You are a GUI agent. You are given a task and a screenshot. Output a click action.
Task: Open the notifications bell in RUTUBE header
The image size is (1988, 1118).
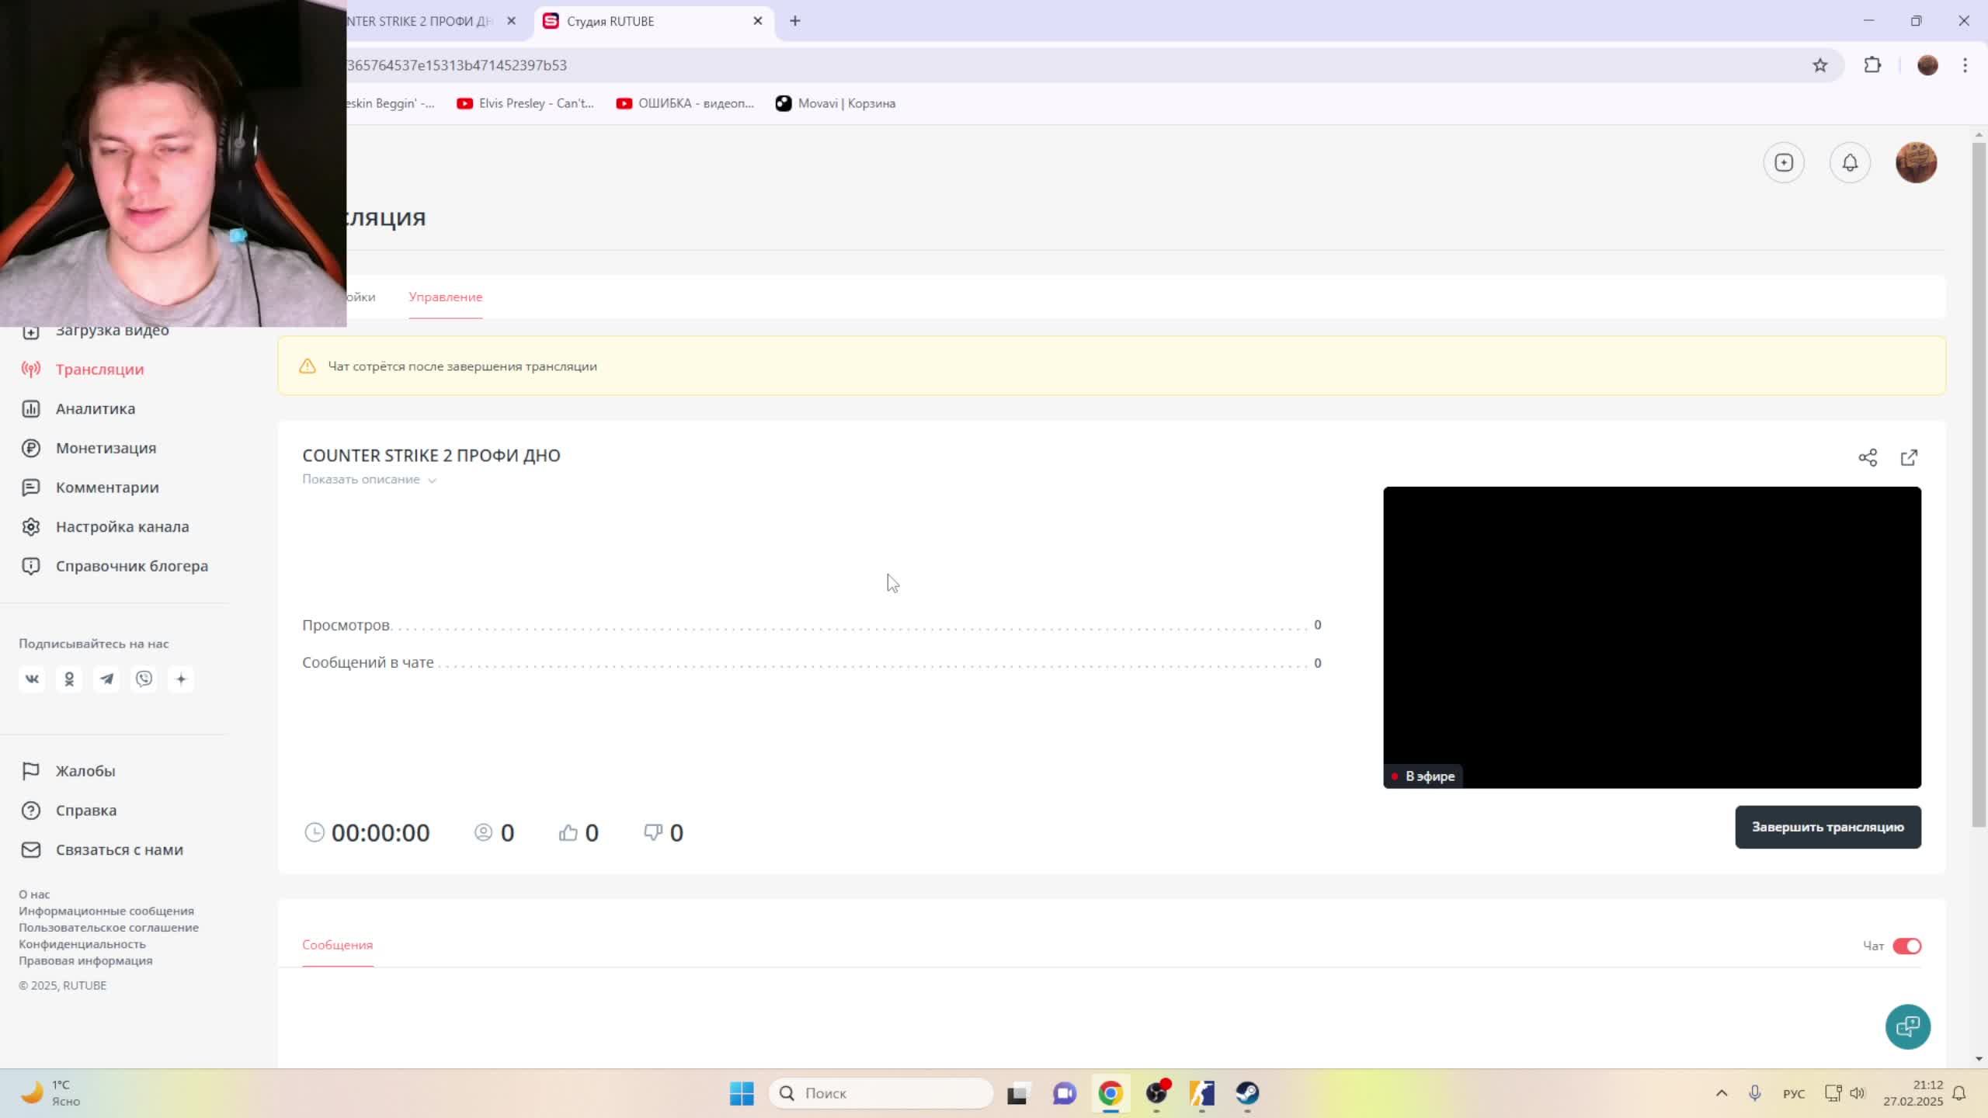click(x=1850, y=162)
